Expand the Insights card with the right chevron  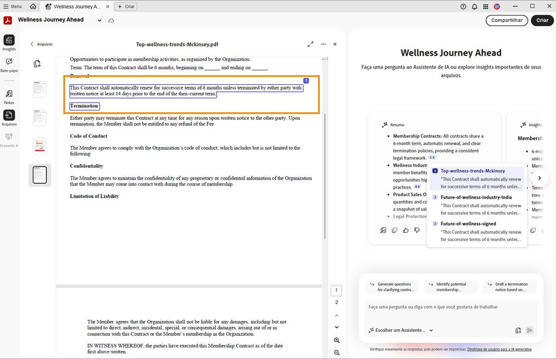point(539,178)
